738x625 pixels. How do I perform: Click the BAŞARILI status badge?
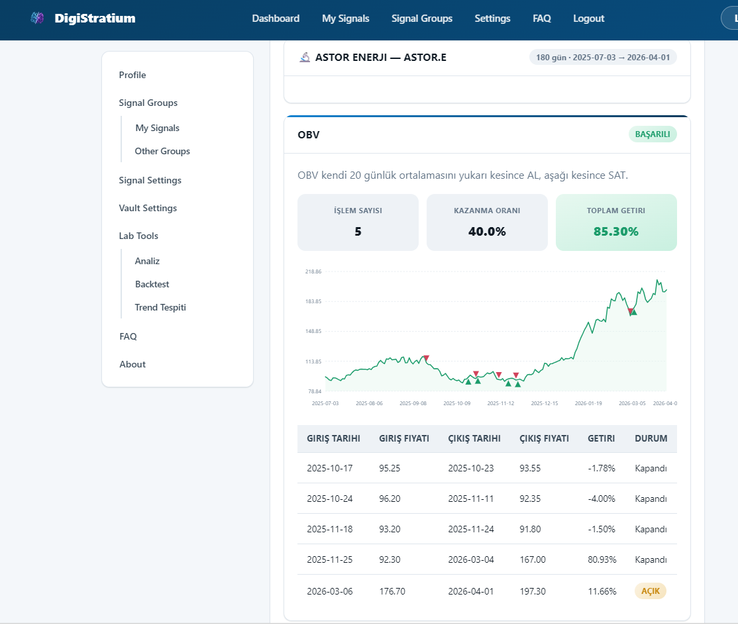[x=653, y=134]
